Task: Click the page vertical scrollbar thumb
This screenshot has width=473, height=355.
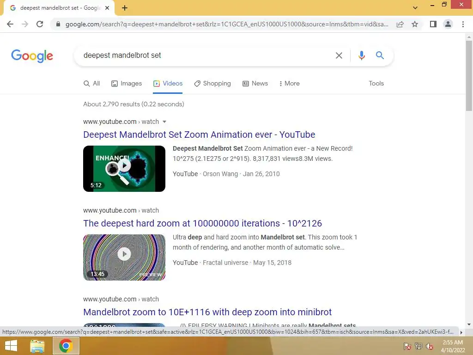Action: 469,75
